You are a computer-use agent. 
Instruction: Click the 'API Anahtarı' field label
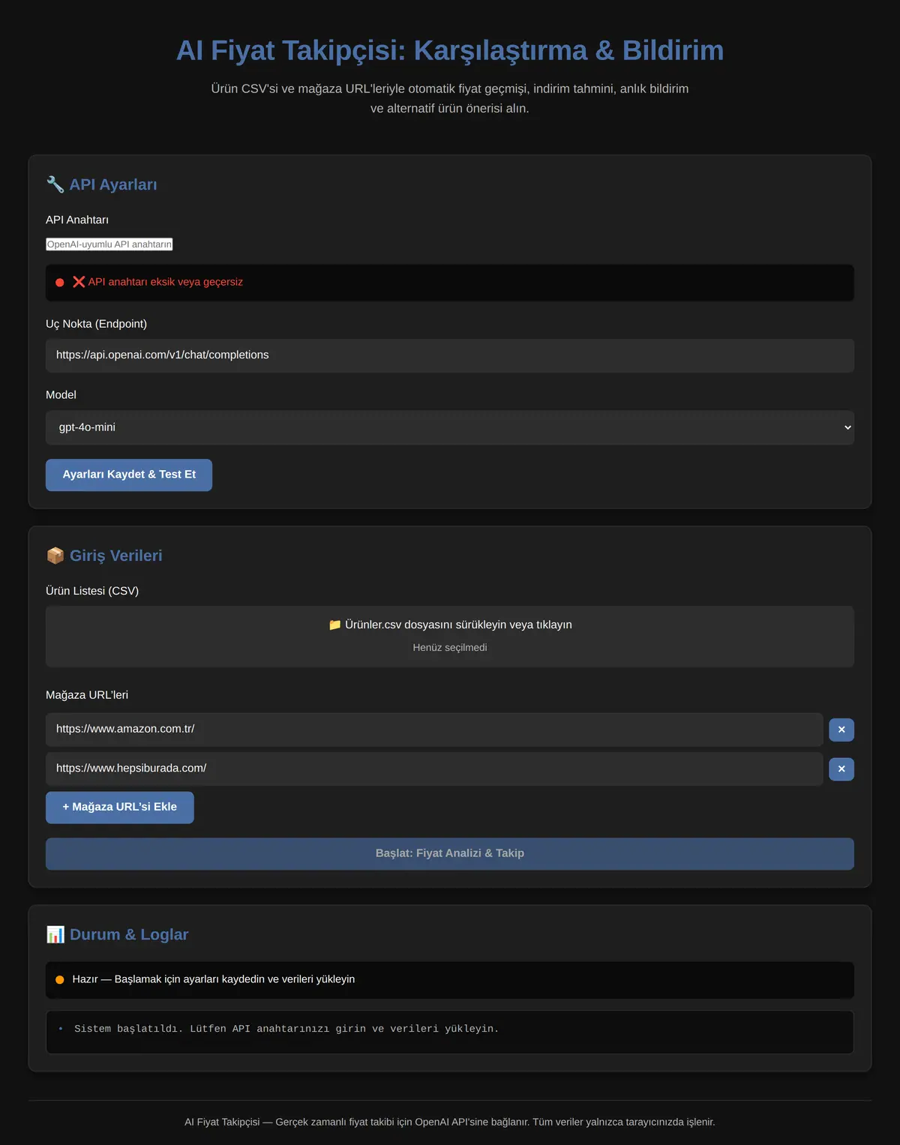(x=77, y=220)
